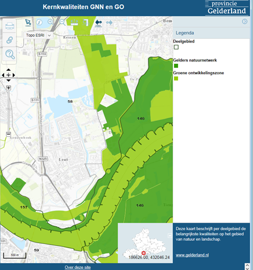
Task: Click the Gelders natuurnetwerk legend label
Action: (195, 60)
